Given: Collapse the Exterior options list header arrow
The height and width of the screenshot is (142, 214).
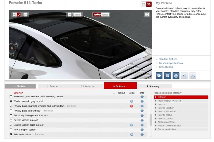Looking at the screenshot, I should tap(114, 93).
